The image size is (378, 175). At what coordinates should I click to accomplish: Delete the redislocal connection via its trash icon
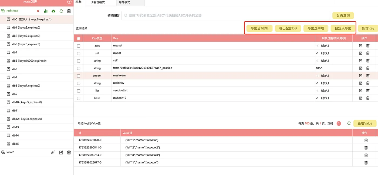tap(69, 11)
